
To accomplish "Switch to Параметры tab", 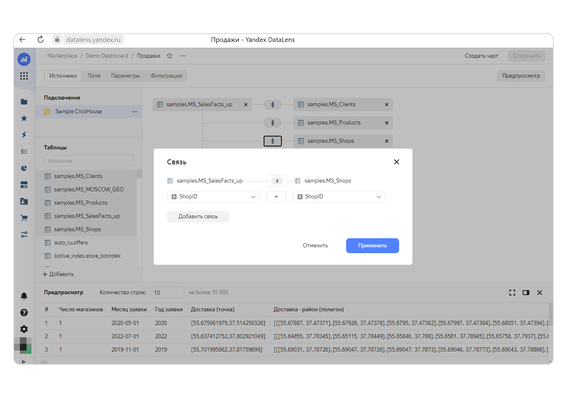I will pyautogui.click(x=126, y=76).
